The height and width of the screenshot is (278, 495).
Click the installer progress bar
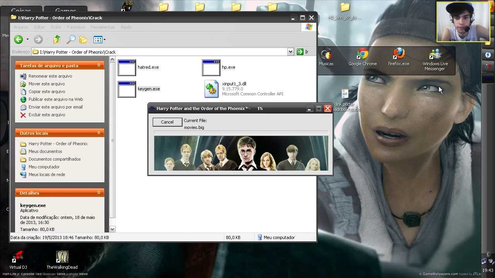pyautogui.click(x=241, y=132)
